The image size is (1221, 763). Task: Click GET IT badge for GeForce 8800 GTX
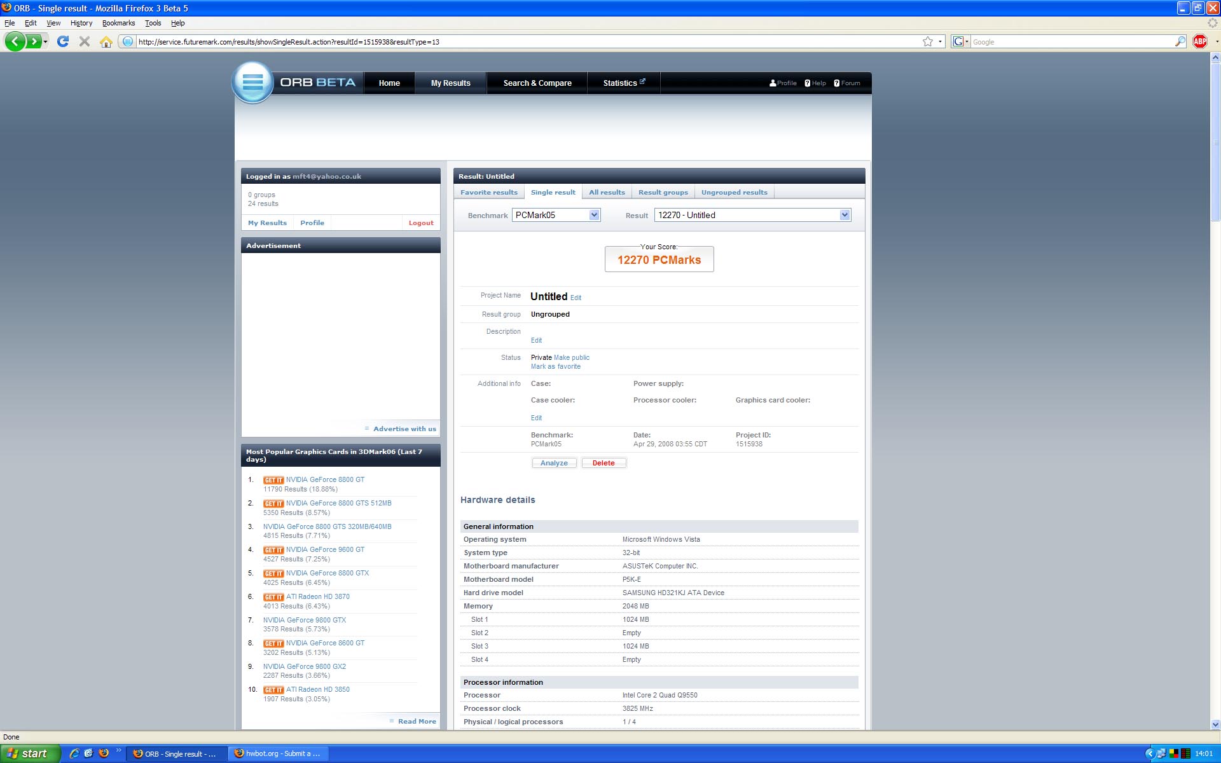pyautogui.click(x=273, y=574)
